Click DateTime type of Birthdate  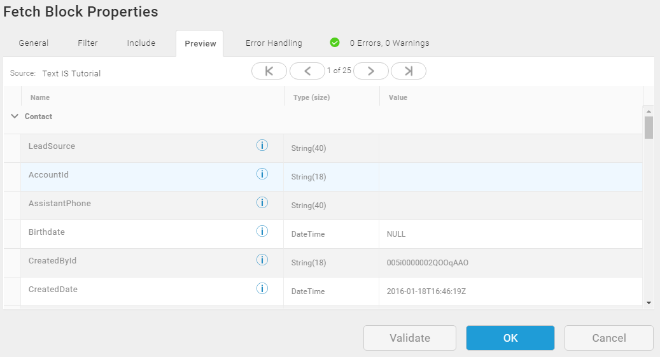[307, 234]
